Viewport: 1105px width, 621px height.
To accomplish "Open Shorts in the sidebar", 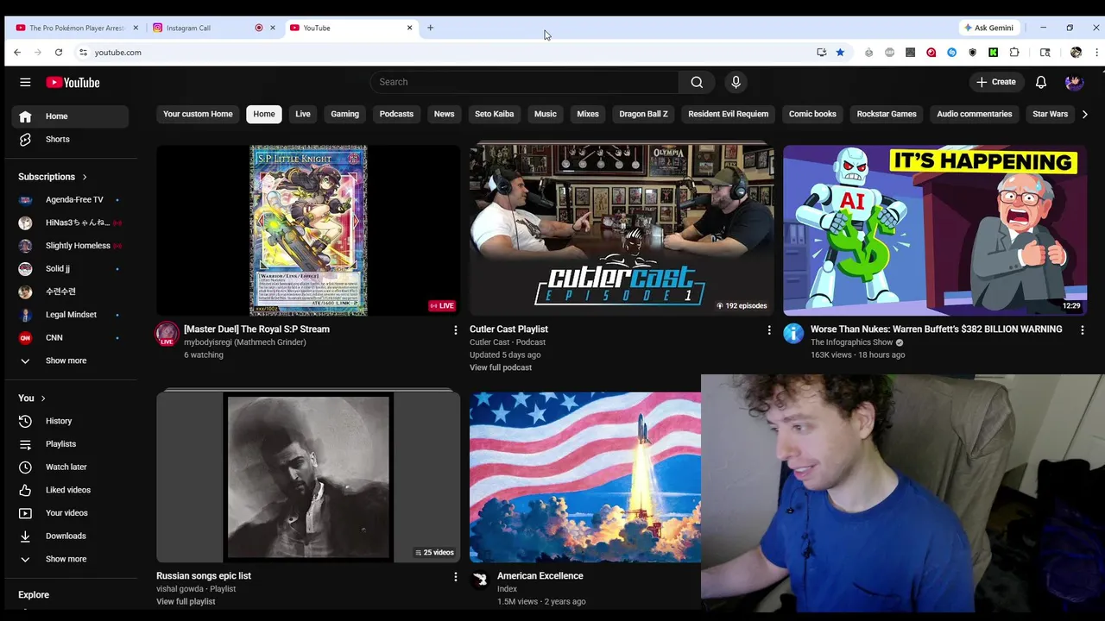I will point(70,139).
